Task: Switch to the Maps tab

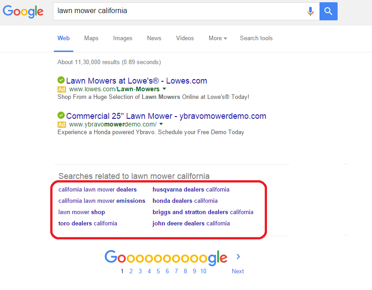Action: pos(91,38)
